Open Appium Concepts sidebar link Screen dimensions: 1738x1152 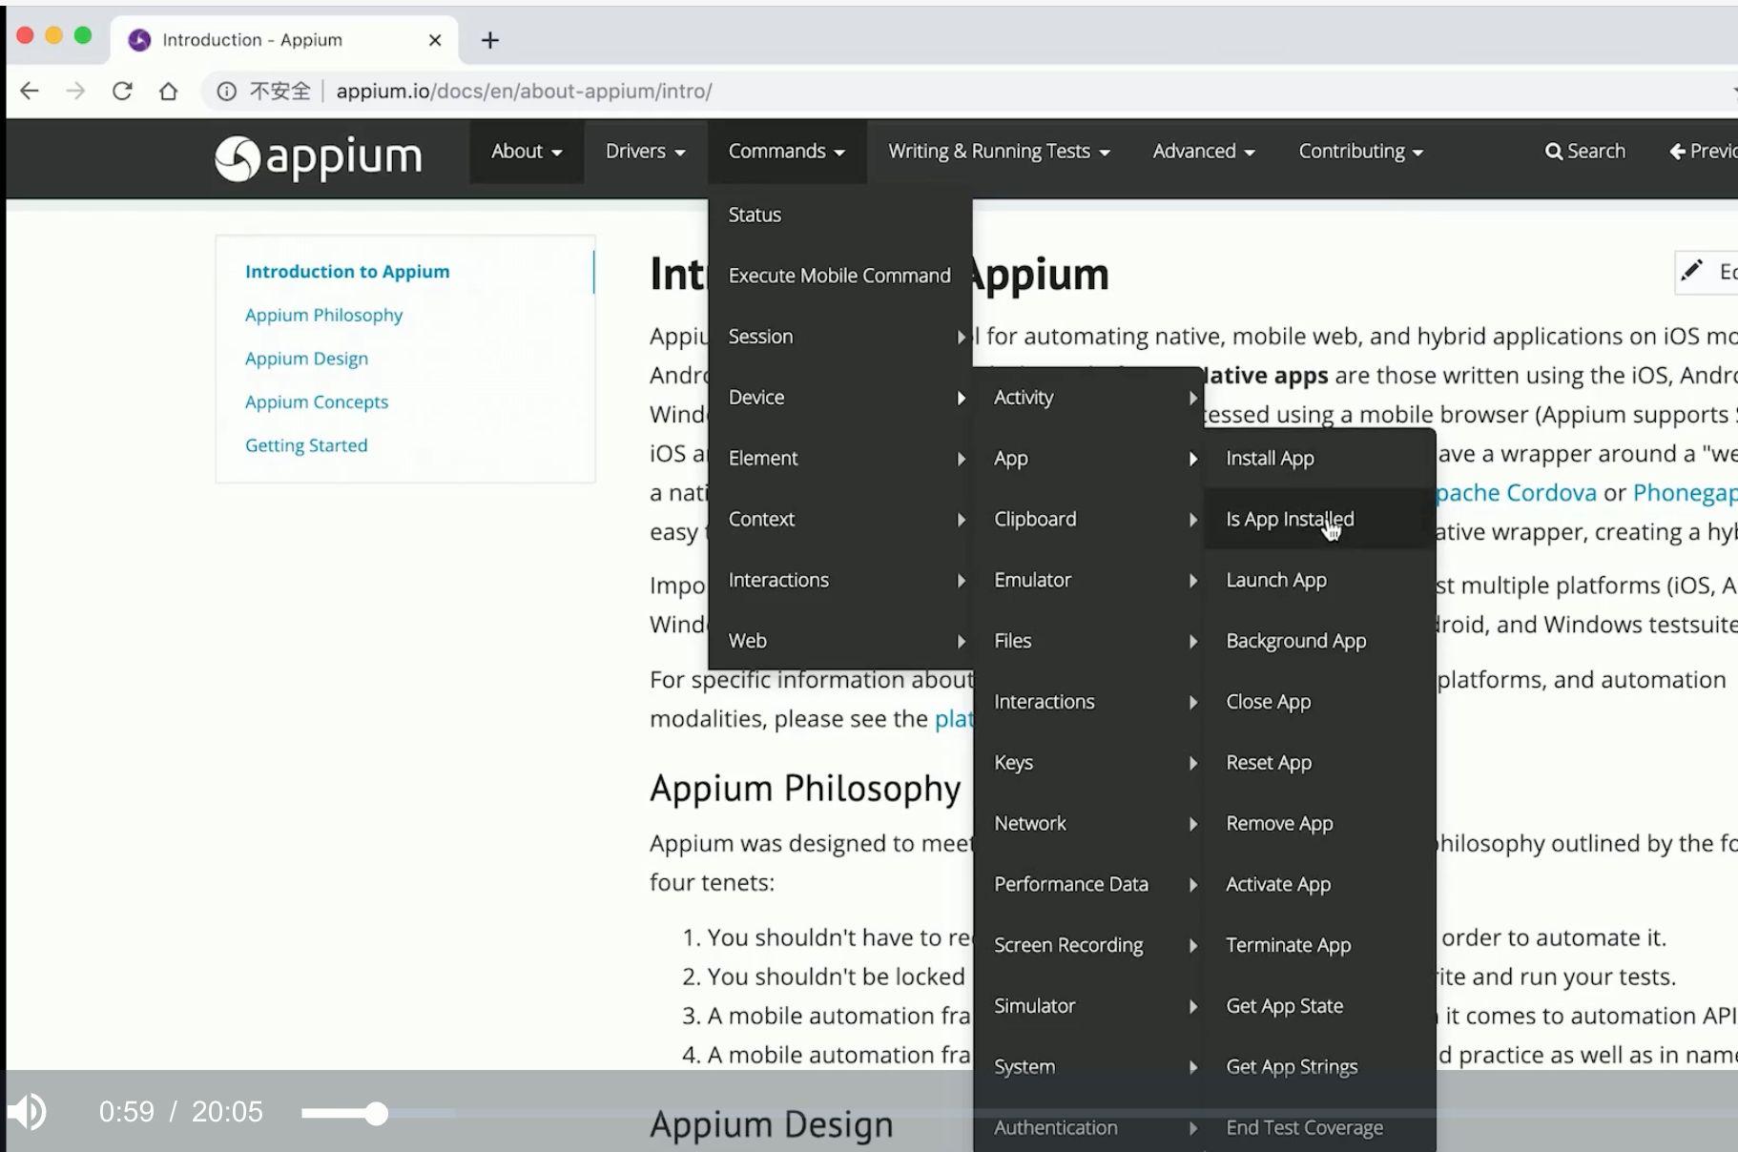317,402
